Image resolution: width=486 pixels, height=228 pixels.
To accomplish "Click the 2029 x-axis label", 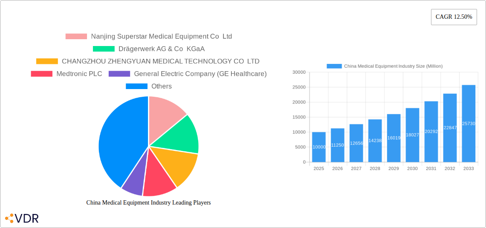I will point(393,168).
